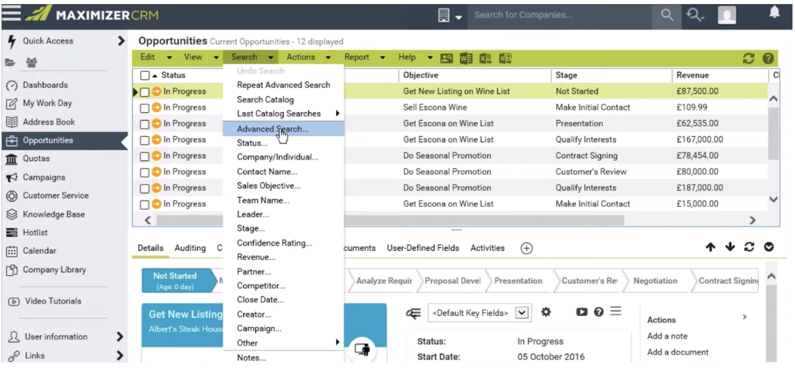Open the hamburger main menu
Screen dimensions: 795x368
11,13
